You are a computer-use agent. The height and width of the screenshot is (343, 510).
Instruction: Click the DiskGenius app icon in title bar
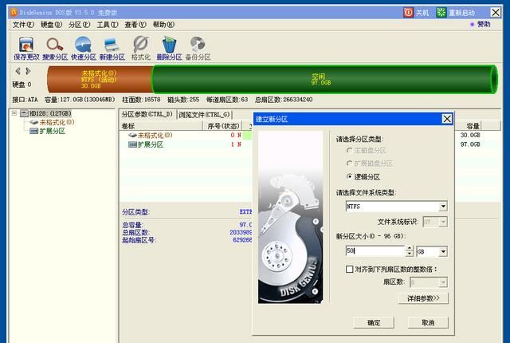[14, 13]
